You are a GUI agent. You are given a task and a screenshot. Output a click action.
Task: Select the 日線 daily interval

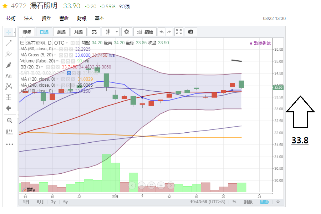pos(44,32)
